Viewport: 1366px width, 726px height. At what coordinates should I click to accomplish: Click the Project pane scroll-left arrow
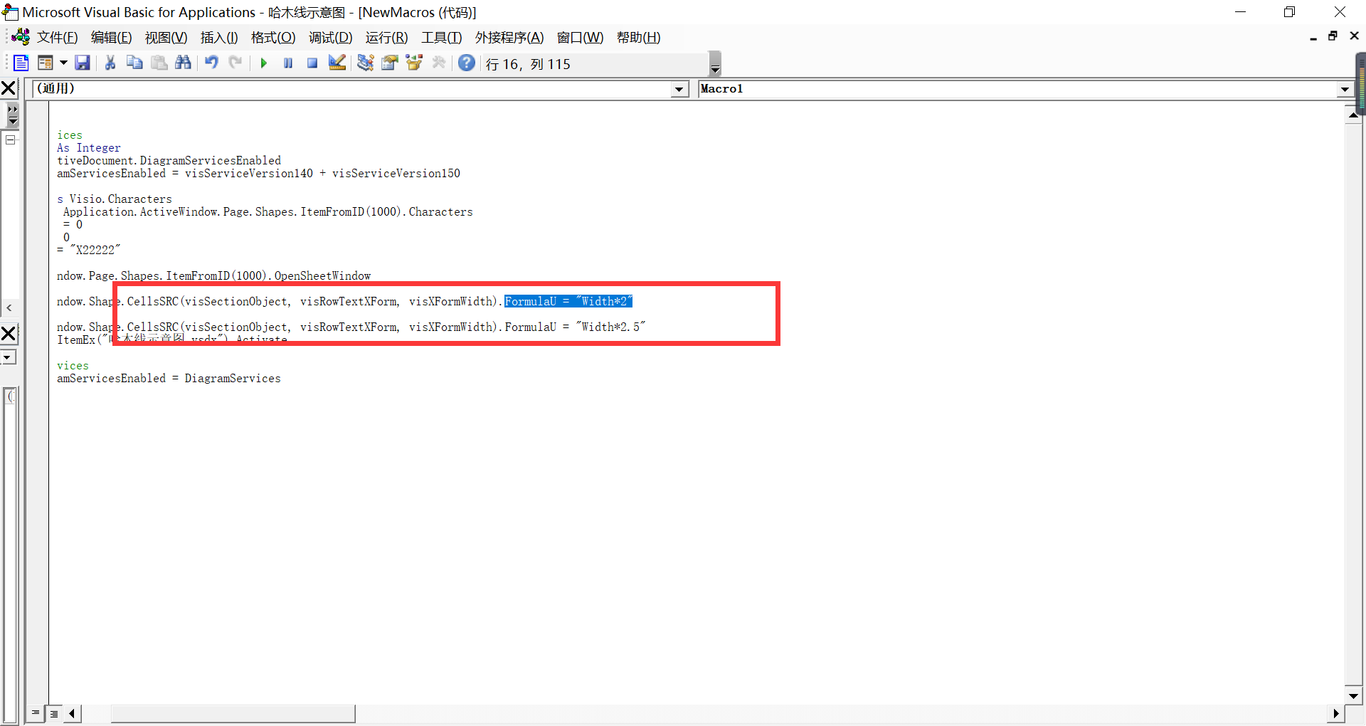pos(9,308)
